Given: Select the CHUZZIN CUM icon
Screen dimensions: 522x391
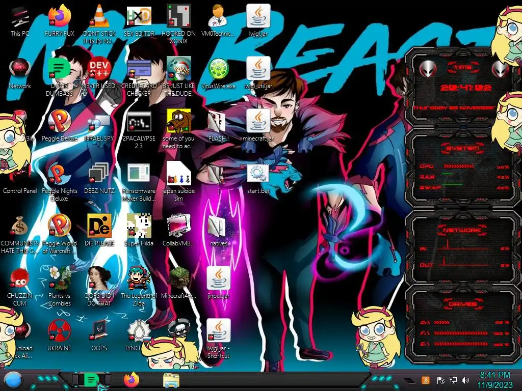Looking at the screenshot, I should point(20,278).
